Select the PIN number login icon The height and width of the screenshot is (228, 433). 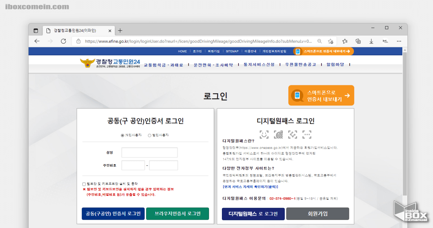[307, 134]
